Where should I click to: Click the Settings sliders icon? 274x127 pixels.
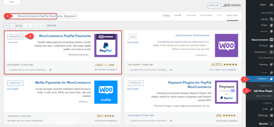[x=271, y=115]
